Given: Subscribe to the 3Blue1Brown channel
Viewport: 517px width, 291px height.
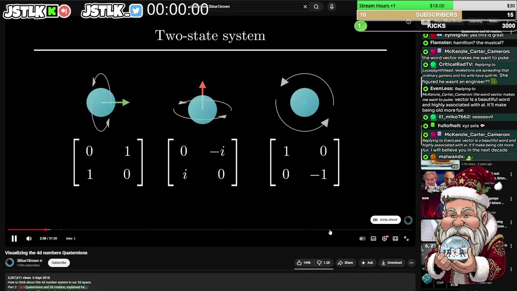Looking at the screenshot, I should pos(59,263).
